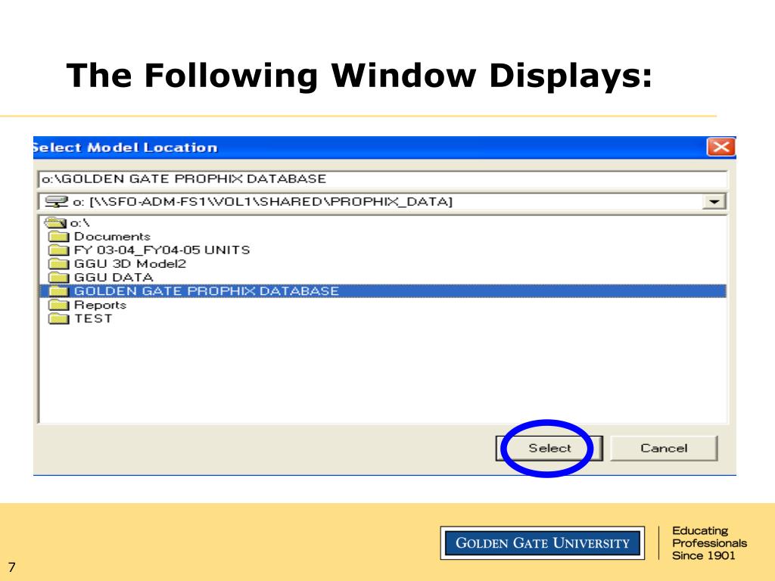Close the Select Model Location dialog
The image size is (775, 581).
coord(721,148)
